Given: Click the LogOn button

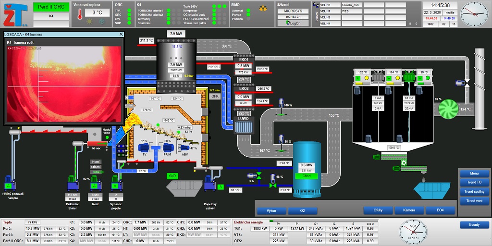Looking at the screenshot, I should 293,23.
